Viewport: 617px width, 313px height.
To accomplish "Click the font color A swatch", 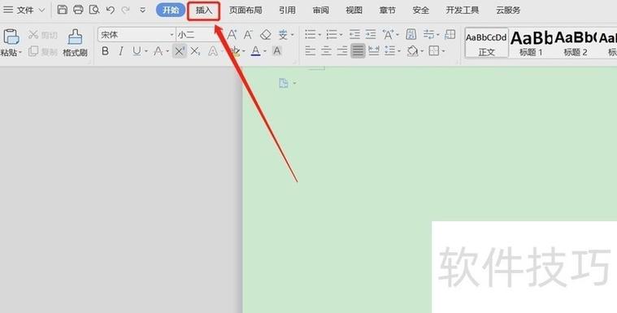I will (256, 50).
